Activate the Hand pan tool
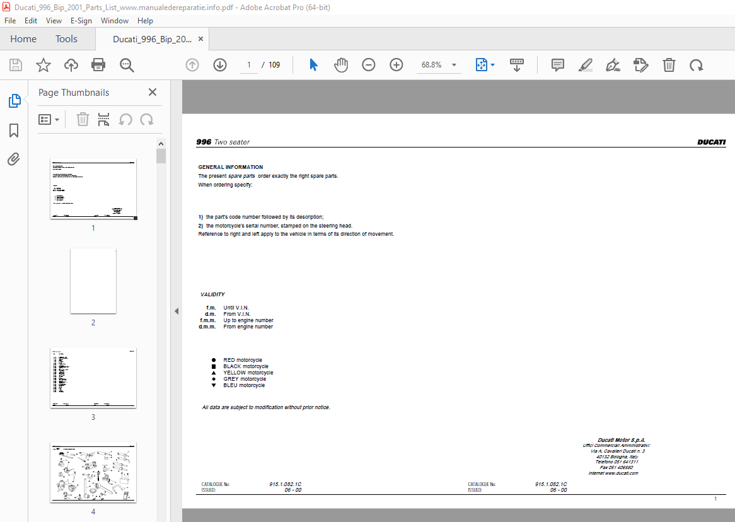The image size is (735, 522). (341, 65)
